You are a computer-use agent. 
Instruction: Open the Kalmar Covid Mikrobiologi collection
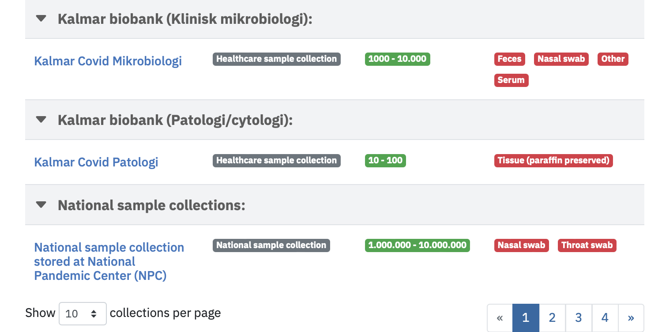click(x=108, y=60)
